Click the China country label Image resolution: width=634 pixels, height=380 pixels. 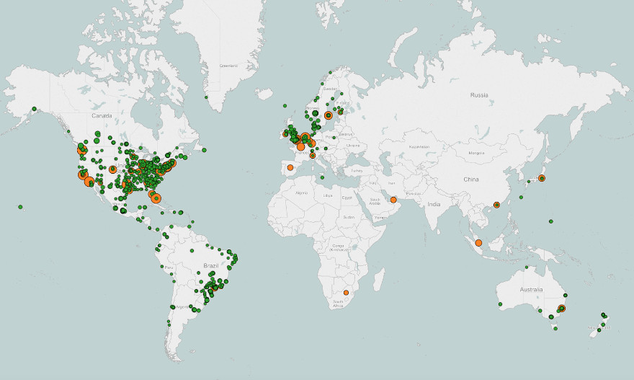pyautogui.click(x=470, y=179)
